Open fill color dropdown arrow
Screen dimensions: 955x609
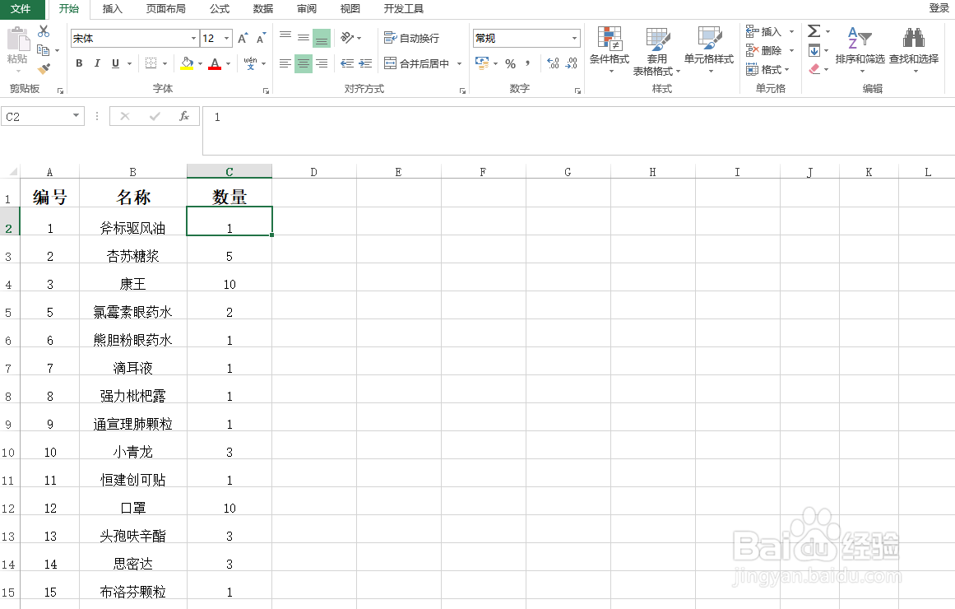click(x=200, y=63)
